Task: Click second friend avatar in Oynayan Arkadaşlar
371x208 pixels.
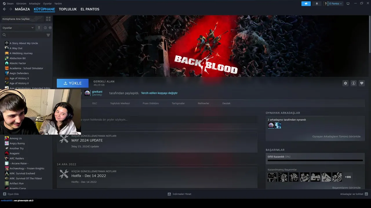Action: (x=278, y=125)
